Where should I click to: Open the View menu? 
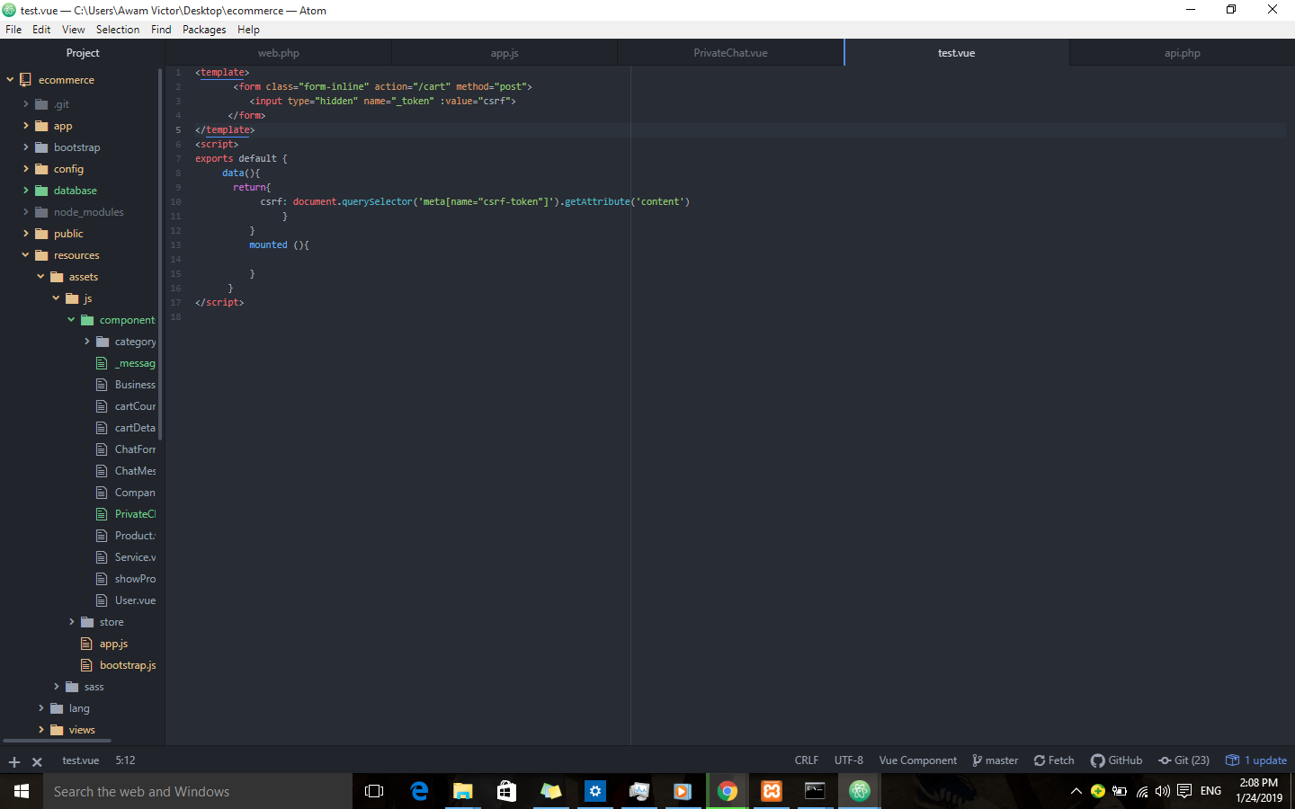click(73, 30)
